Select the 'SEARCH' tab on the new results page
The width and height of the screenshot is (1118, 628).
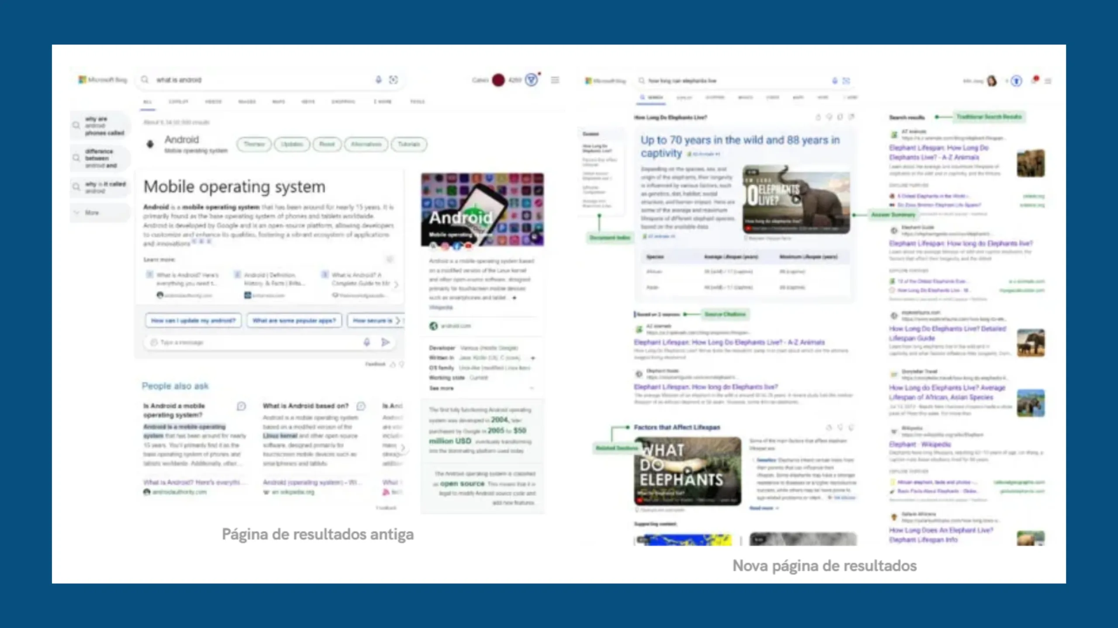pos(652,98)
